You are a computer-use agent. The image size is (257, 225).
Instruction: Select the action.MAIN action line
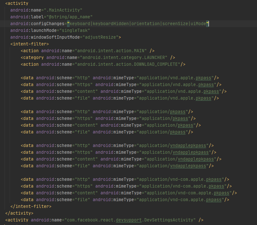click(x=88, y=51)
